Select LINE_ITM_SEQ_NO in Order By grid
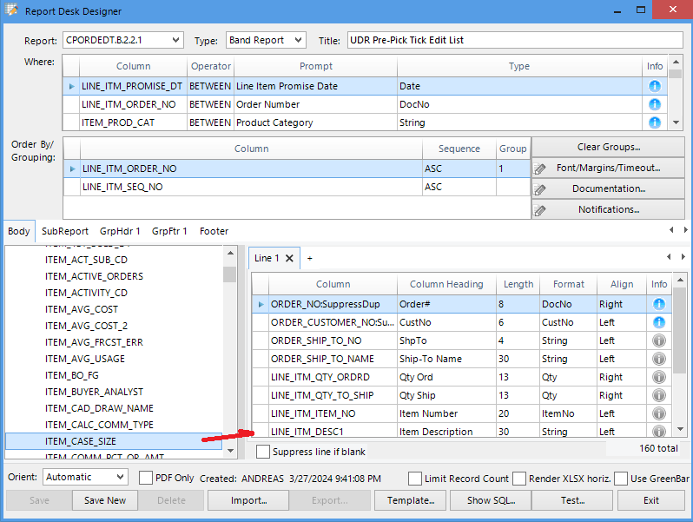The height and width of the screenshot is (522, 693). (251, 187)
